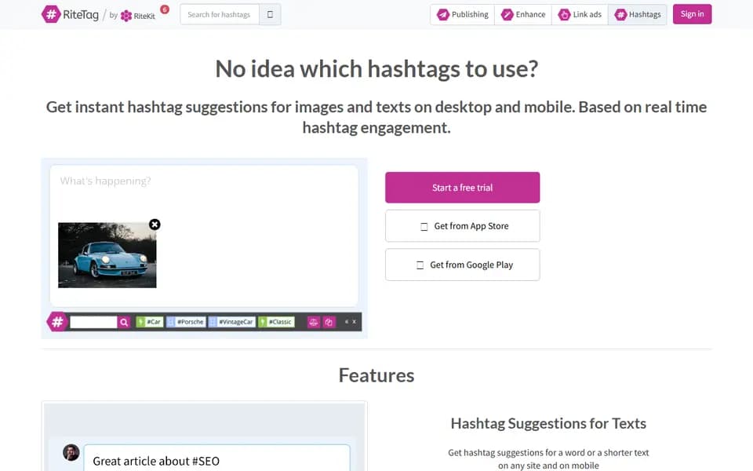The height and width of the screenshot is (471, 753).
Task: Click the toolbar hashtag input box
Action: pyautogui.click(x=93, y=322)
